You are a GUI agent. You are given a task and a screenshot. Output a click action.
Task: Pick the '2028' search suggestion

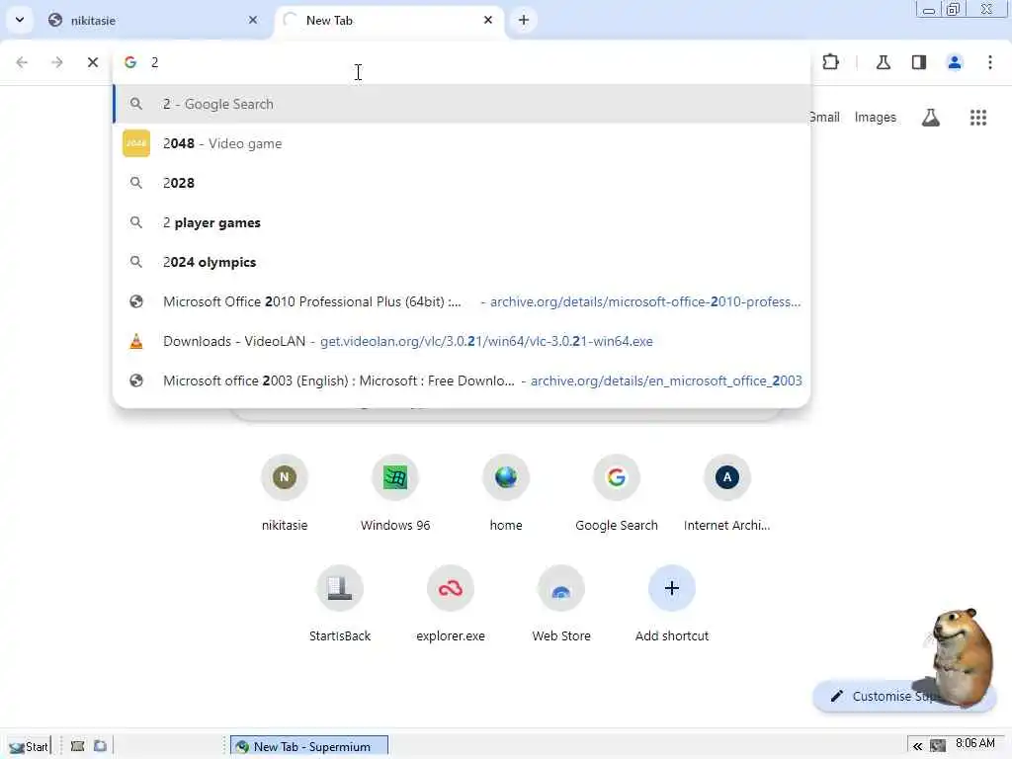point(462,183)
